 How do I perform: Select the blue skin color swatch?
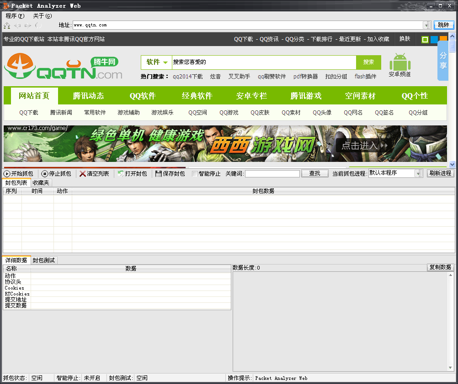(434, 39)
